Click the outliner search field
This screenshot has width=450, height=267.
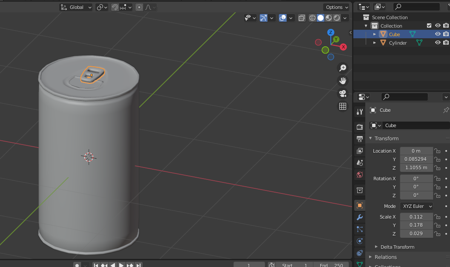pos(416,7)
